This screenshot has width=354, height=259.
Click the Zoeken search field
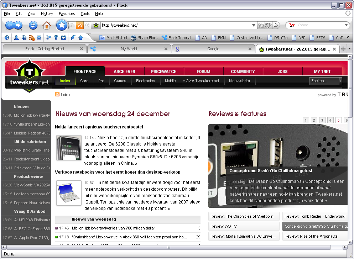click(x=324, y=81)
